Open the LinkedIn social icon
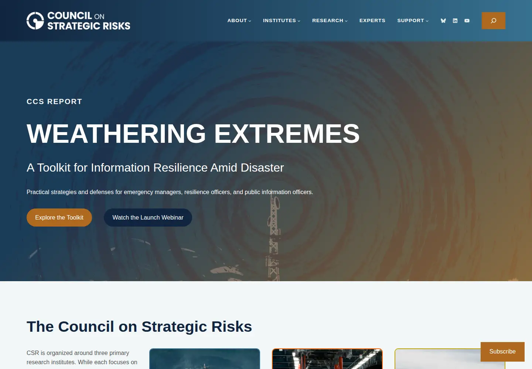Screen dimensions: 532x369 click(455, 21)
